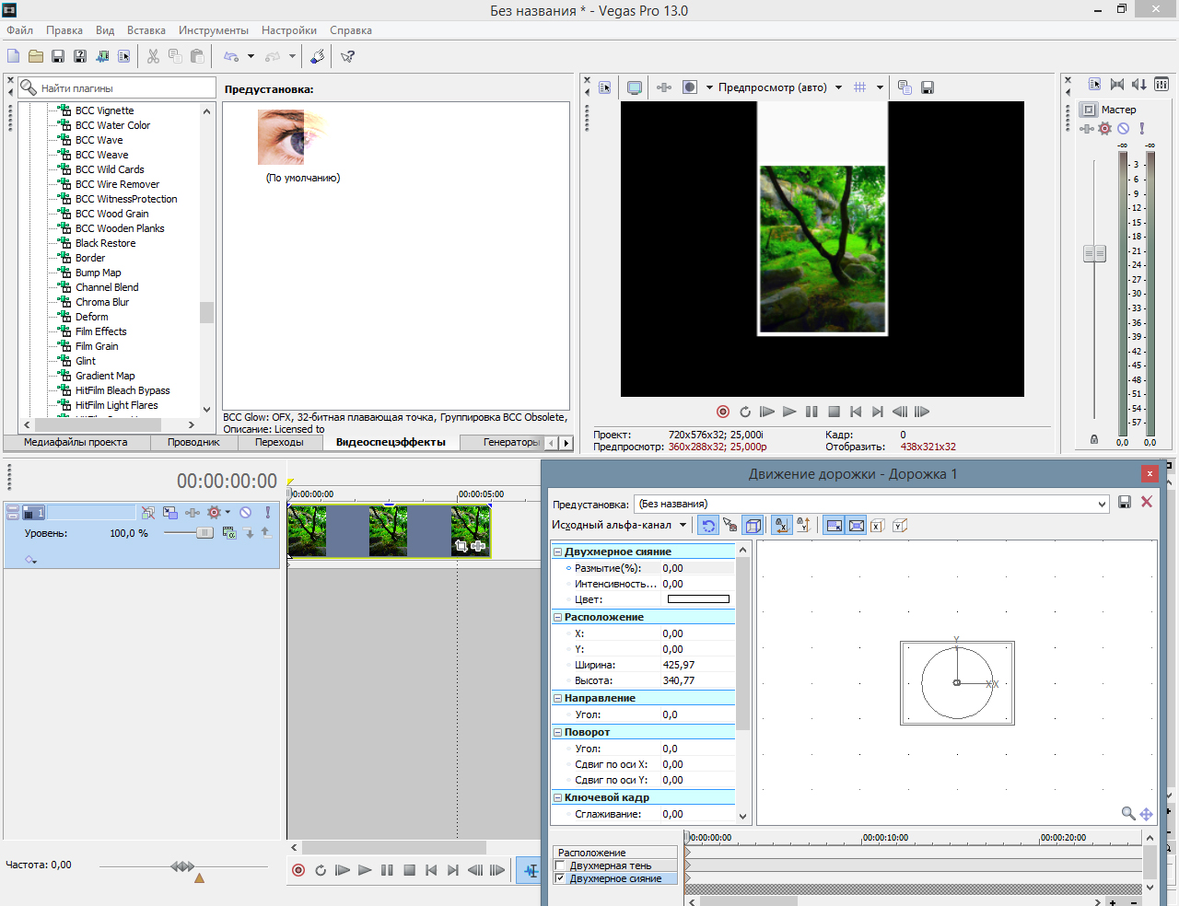Collapse the Расположение section

click(557, 617)
